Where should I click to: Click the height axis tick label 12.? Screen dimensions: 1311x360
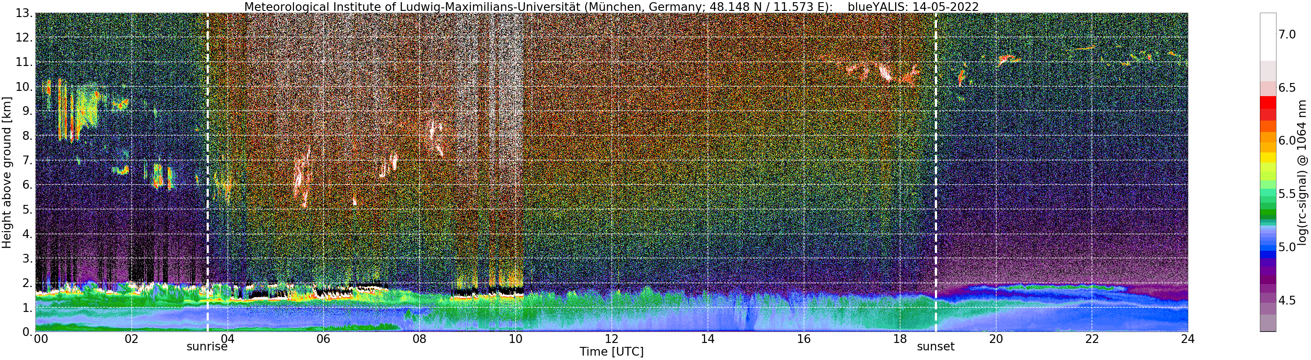(24, 38)
